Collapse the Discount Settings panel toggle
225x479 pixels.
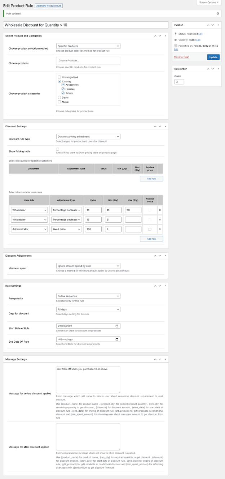click(165, 127)
